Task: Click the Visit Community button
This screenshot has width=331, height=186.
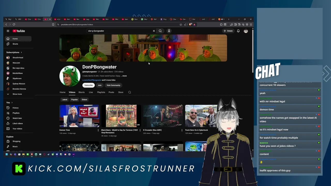Action: (113, 85)
